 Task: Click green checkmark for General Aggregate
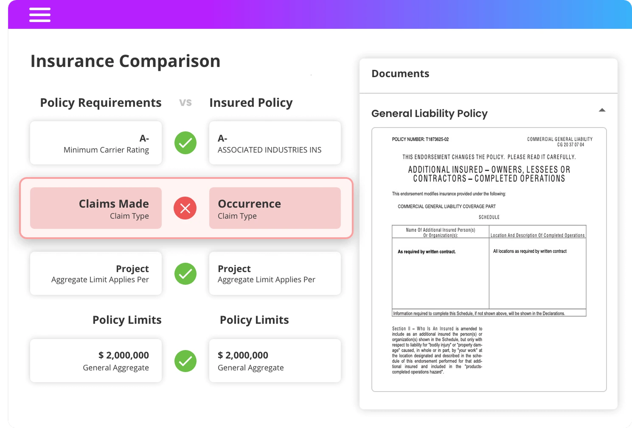(185, 361)
